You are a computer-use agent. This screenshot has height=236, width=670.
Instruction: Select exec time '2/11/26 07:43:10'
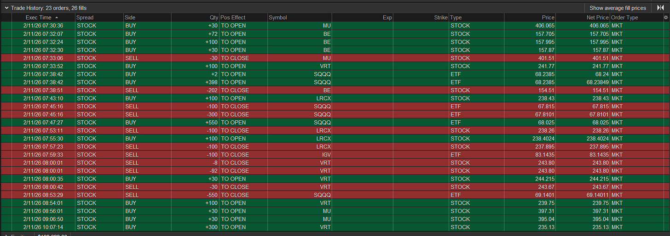[43, 98]
